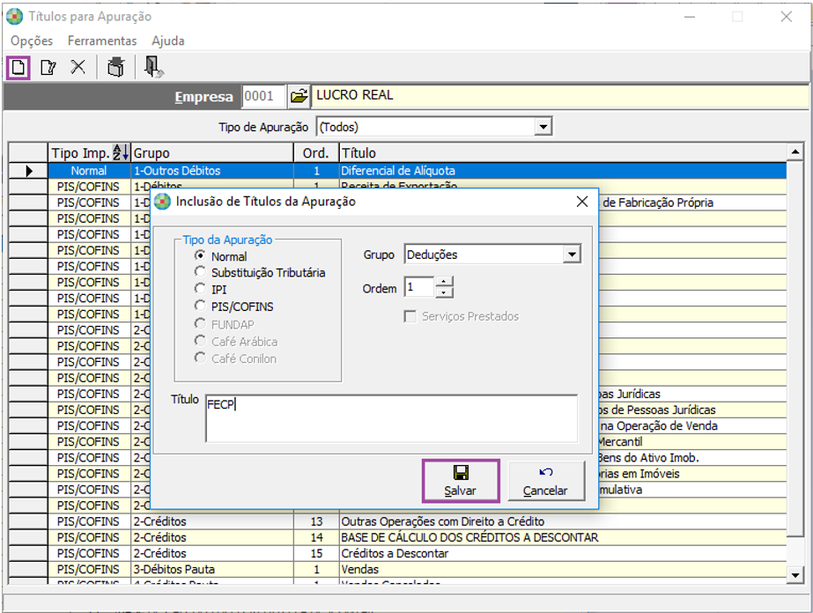Click the Tipo Imp. sort A-Z icon

121,152
